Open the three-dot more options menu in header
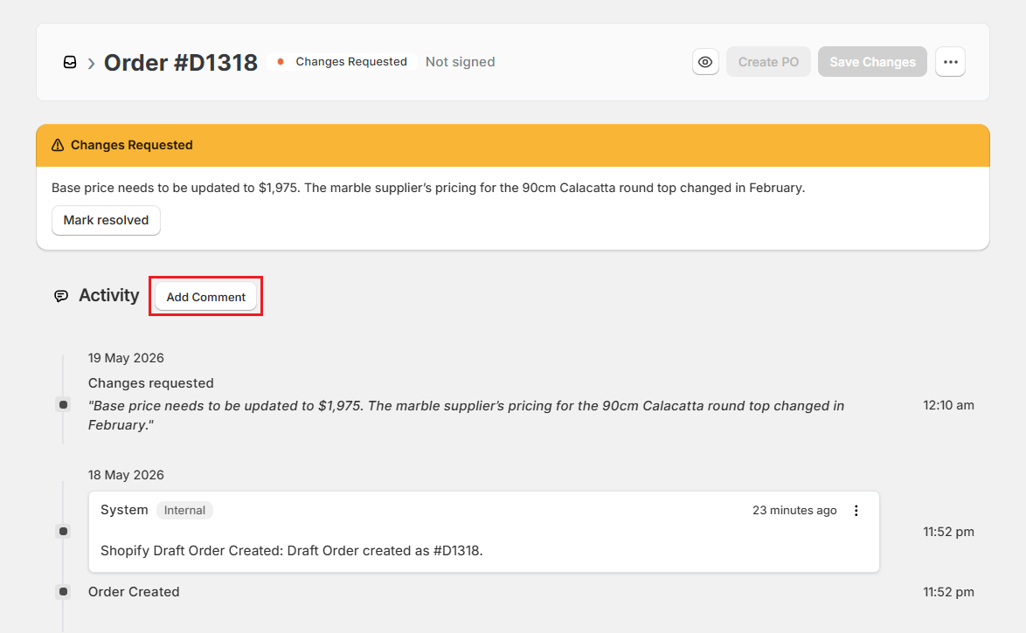This screenshot has height=633, width=1026. click(x=950, y=62)
